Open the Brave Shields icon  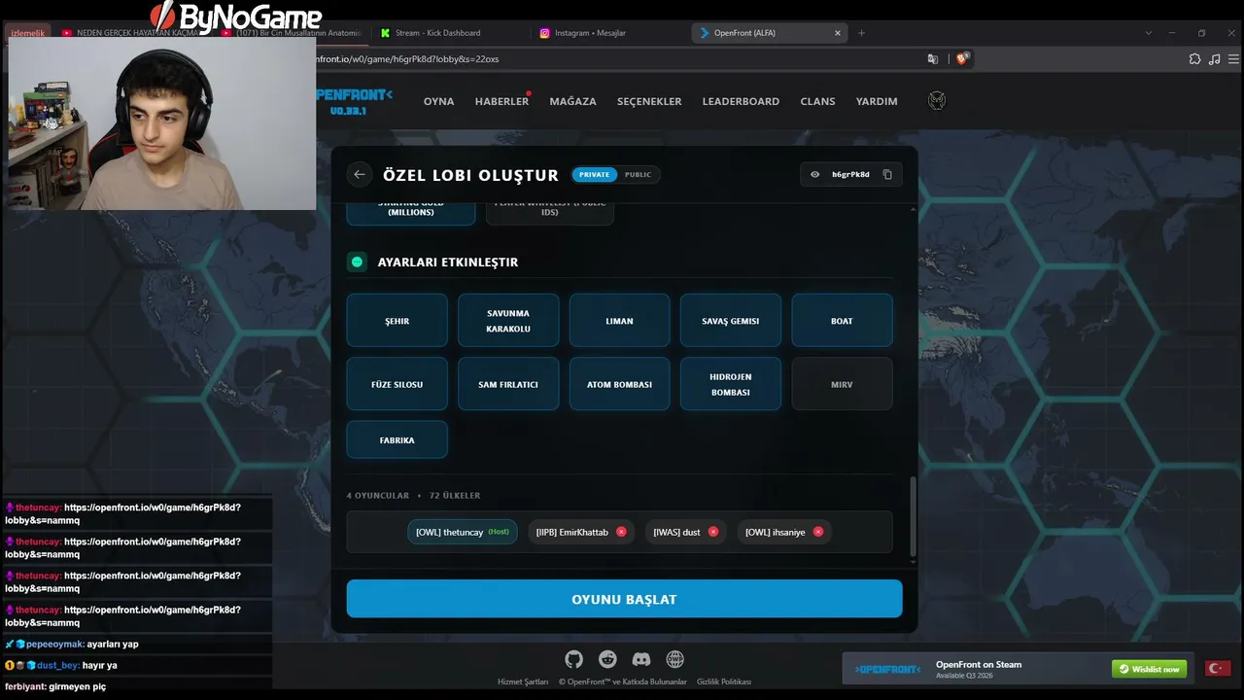(962, 58)
